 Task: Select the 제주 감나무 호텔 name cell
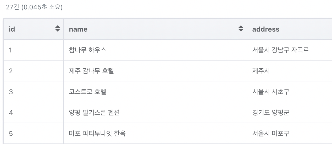click(155, 71)
